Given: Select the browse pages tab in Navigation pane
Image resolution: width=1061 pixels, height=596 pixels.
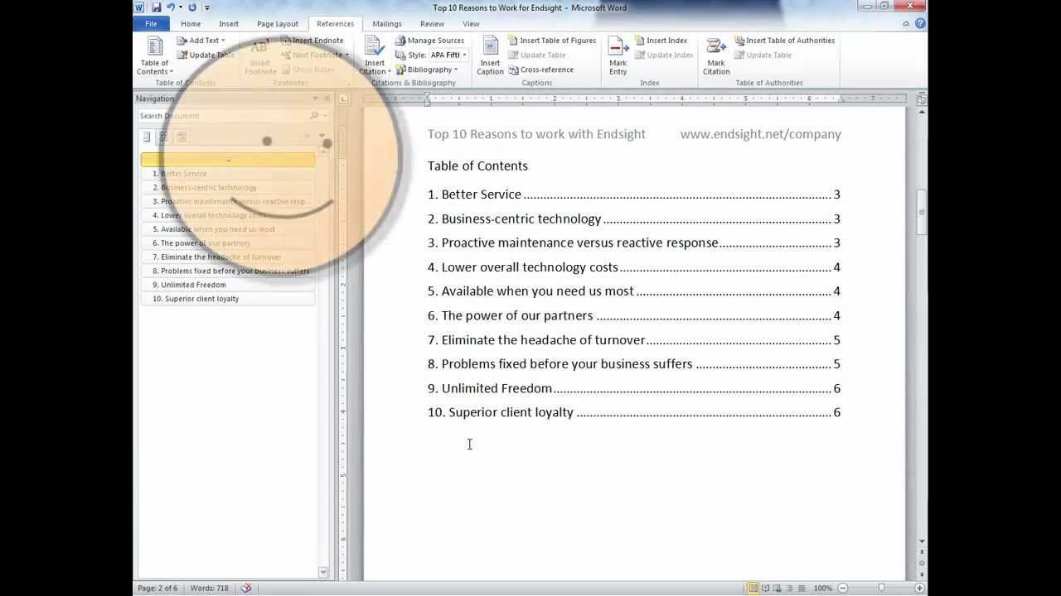Looking at the screenshot, I should pyautogui.click(x=164, y=137).
